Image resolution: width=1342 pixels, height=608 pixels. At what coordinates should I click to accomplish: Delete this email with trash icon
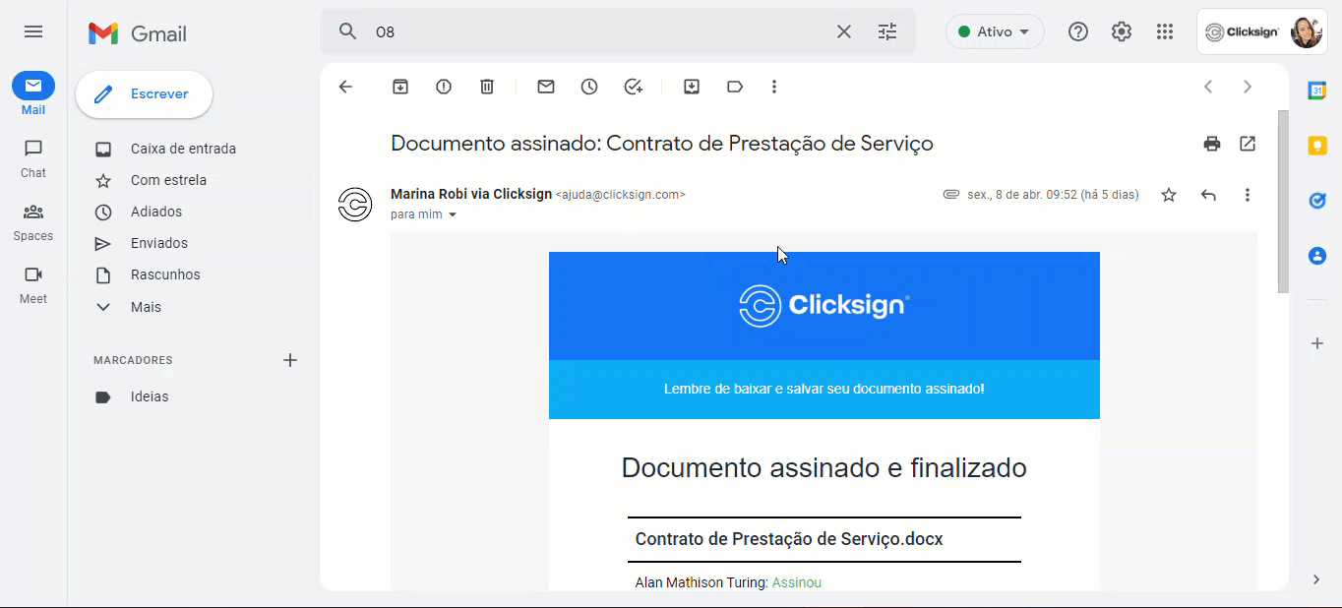[487, 87]
